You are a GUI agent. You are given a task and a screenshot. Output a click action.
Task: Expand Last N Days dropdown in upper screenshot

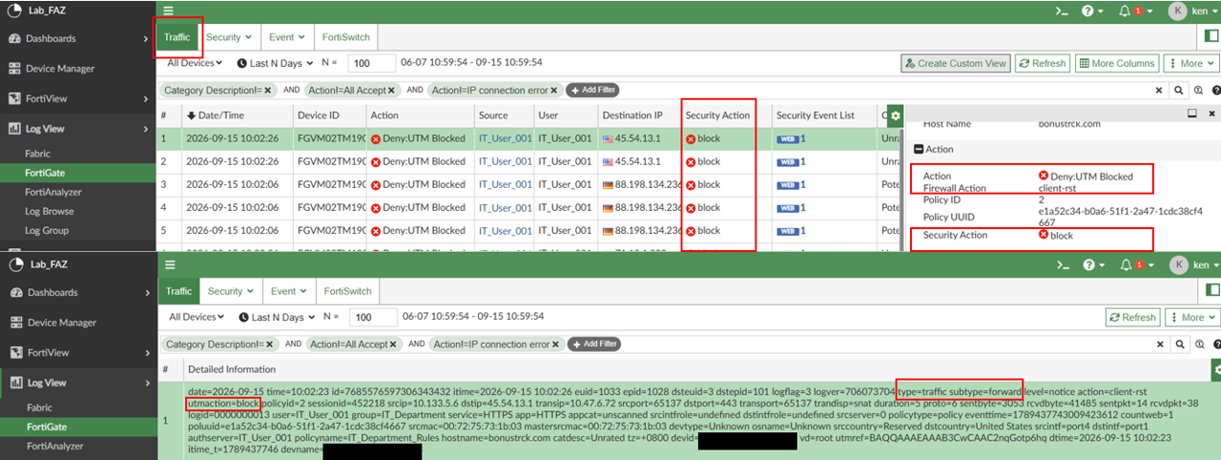click(275, 63)
